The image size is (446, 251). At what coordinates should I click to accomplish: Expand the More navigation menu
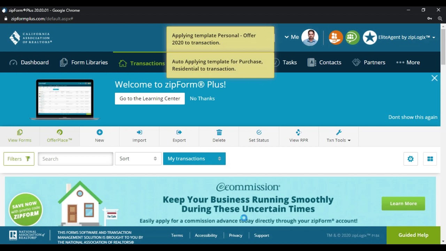(408, 62)
